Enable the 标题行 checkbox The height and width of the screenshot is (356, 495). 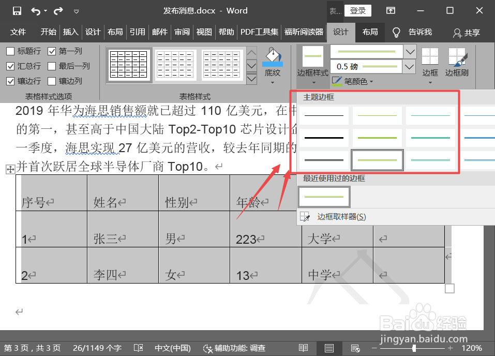click(x=10, y=51)
